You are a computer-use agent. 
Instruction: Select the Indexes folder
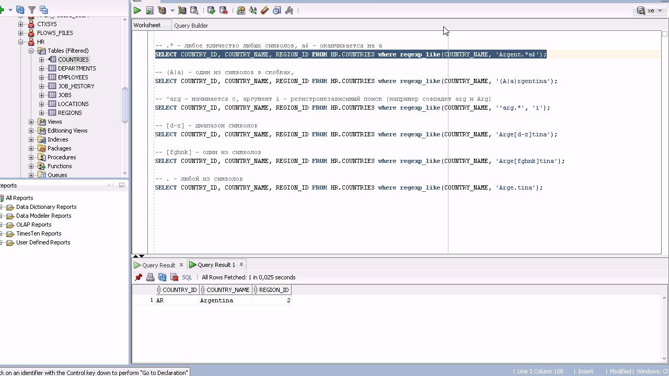57,139
